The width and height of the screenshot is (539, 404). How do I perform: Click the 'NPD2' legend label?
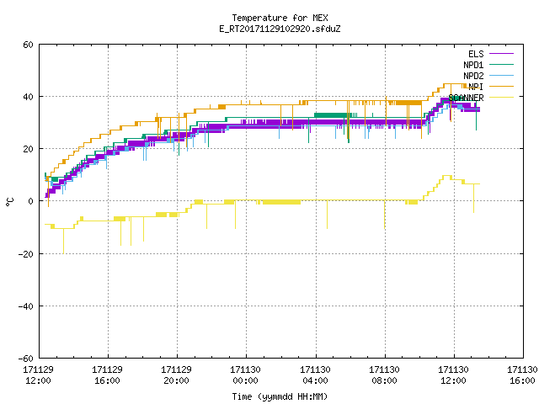(473, 76)
